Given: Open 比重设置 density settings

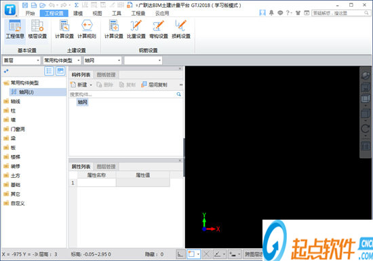Looking at the screenshot, I should tap(136, 29).
